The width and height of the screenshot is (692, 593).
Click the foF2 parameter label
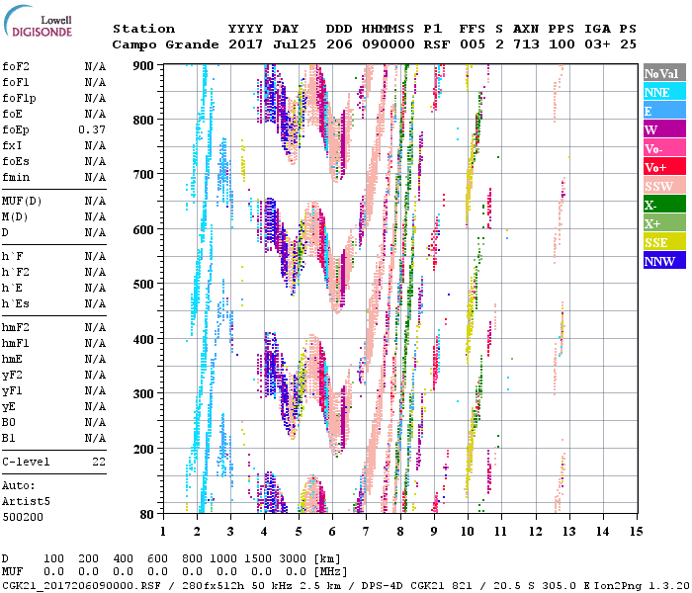[15, 66]
